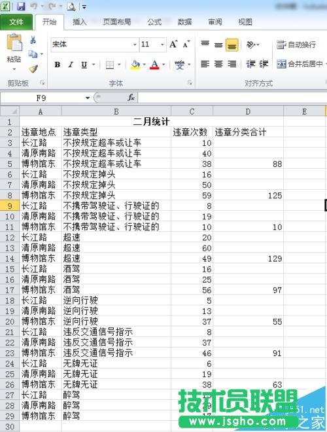The width and height of the screenshot is (327, 432).
Task: Align cell text right
Action: point(232,64)
